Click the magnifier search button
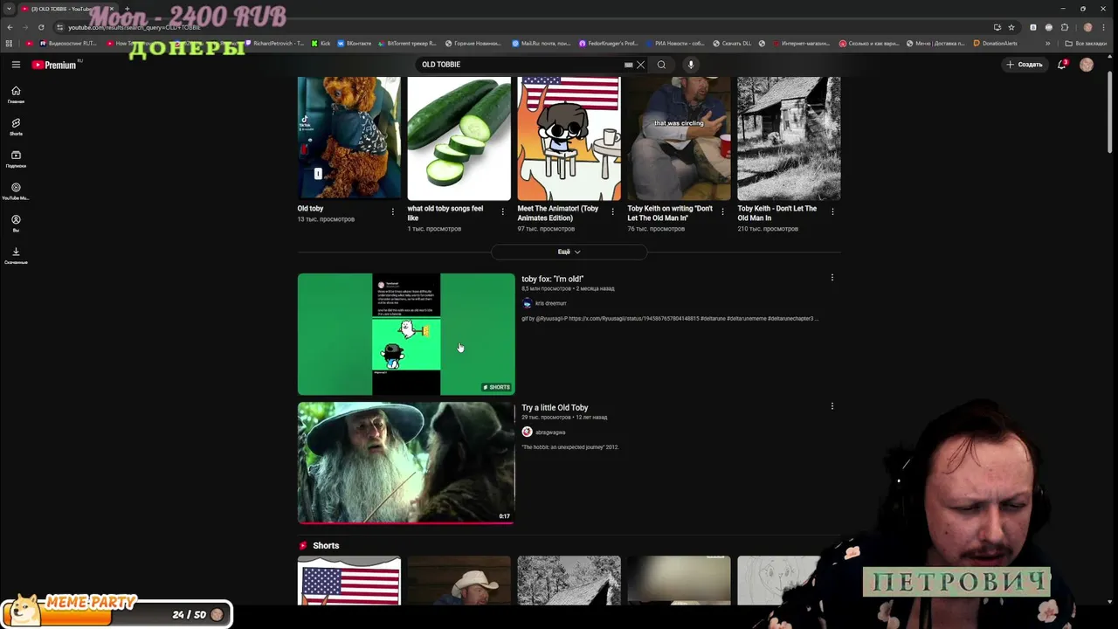This screenshot has width=1118, height=629. (661, 65)
